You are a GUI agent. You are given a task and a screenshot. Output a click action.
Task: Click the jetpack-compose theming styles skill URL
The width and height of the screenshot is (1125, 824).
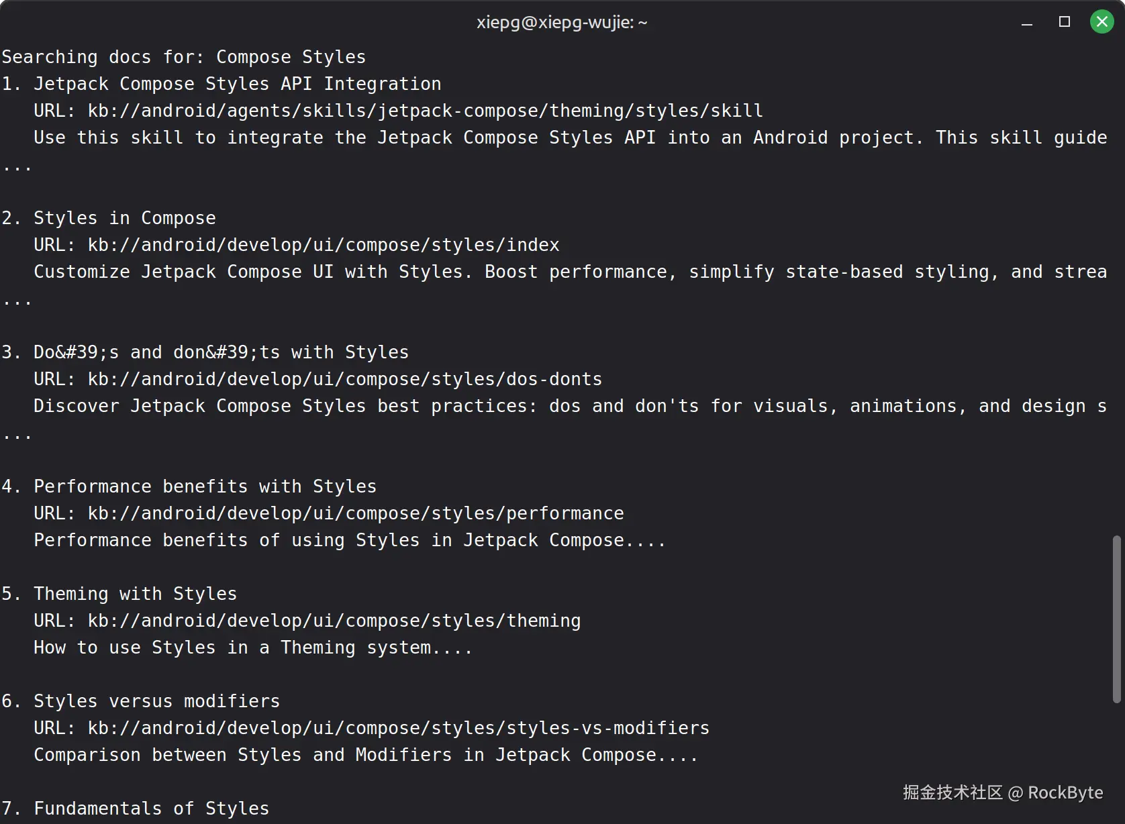(x=426, y=111)
